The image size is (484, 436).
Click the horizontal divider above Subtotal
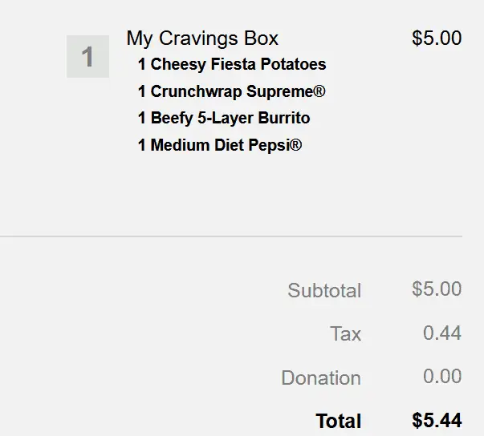coord(231,236)
